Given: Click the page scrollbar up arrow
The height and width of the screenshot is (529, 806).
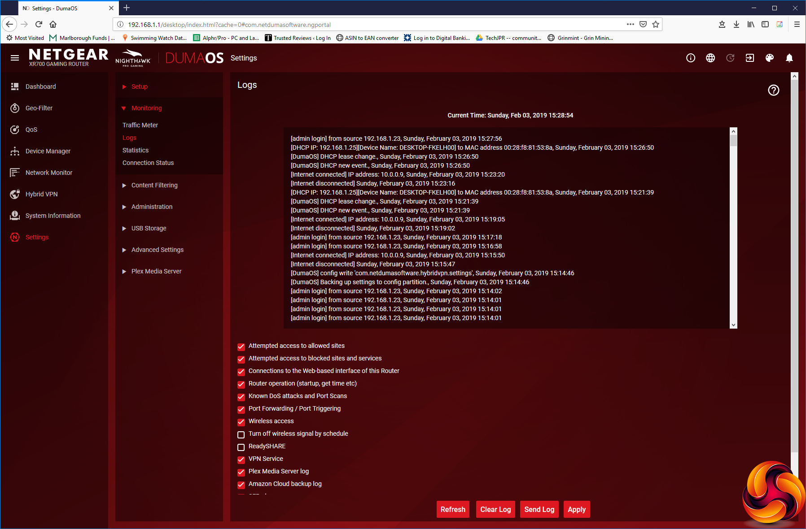Looking at the screenshot, I should coord(794,76).
